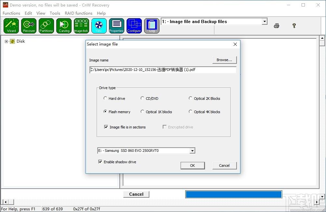
Task: Click the CnW app icon in title bar
Action: [x=6, y=5]
